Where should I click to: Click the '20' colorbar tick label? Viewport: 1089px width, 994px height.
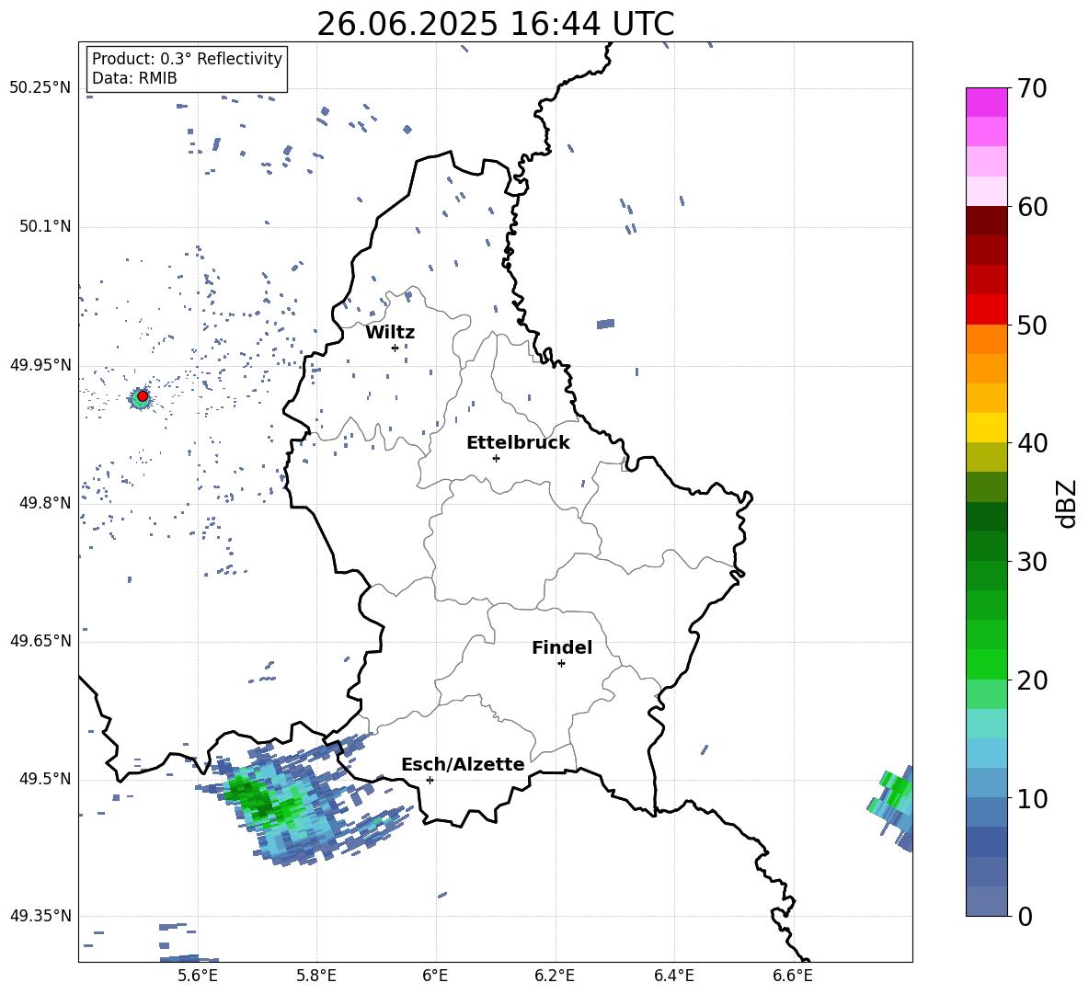(1032, 680)
